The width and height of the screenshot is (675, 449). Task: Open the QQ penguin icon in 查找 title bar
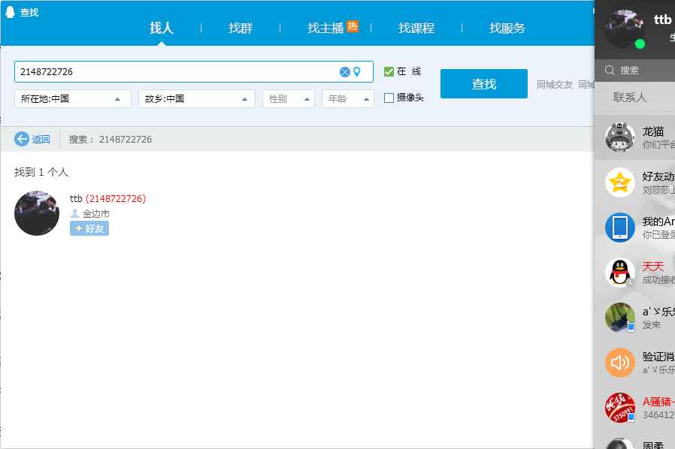coord(10,12)
